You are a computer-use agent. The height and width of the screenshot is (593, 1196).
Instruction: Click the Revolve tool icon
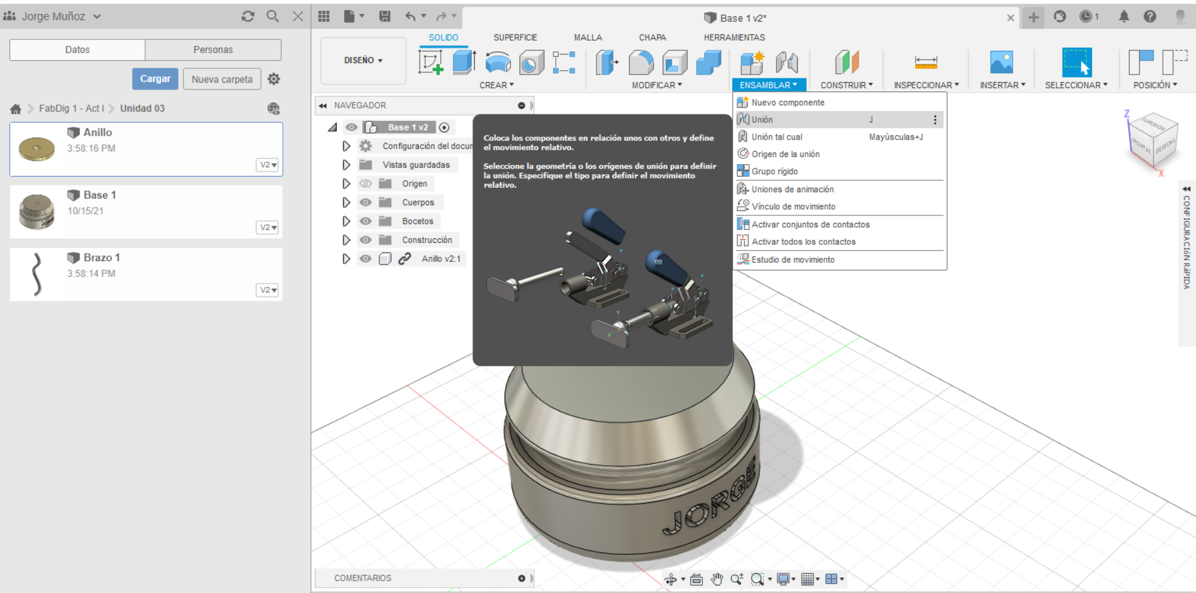point(498,63)
